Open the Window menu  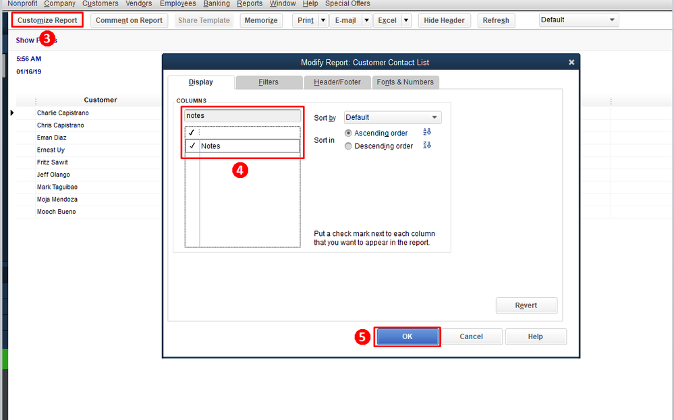283,3
